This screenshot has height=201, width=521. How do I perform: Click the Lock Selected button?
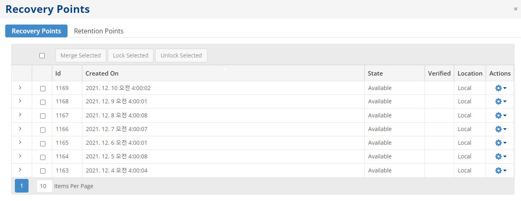(x=131, y=55)
